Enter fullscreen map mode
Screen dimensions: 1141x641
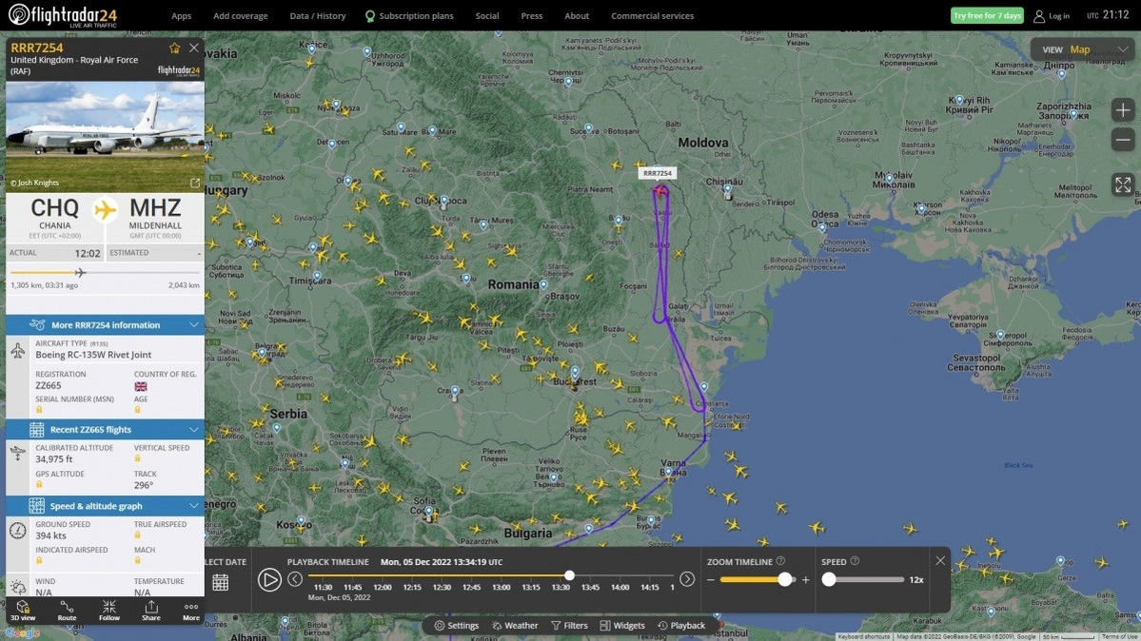point(1123,185)
